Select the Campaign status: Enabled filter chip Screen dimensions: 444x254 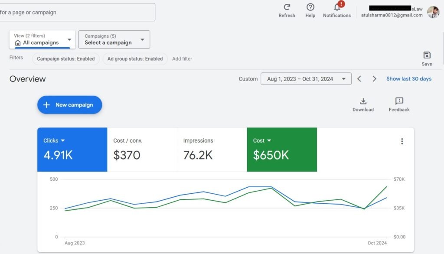[x=65, y=59]
